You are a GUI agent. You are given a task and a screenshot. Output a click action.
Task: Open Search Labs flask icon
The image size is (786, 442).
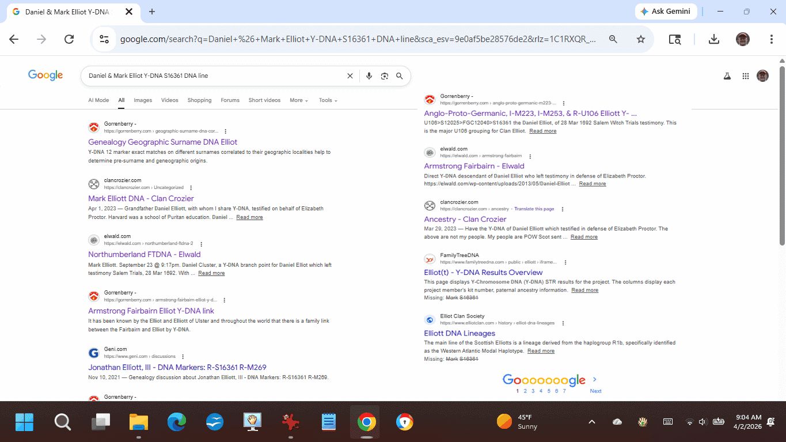[727, 76]
